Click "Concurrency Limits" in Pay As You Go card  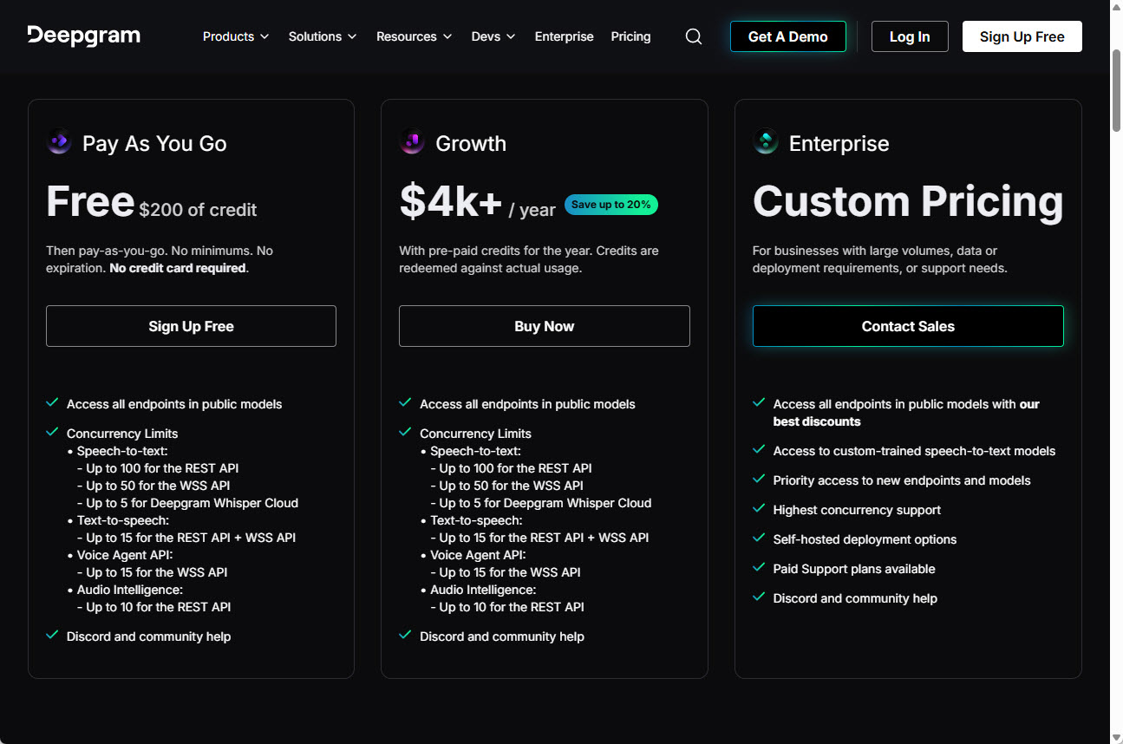click(x=122, y=434)
